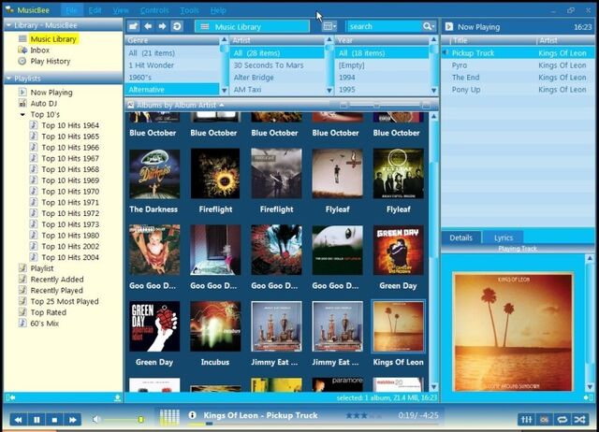Open the equalizer icon
Image resolution: width=599 pixels, height=432 pixels.
[x=526, y=420]
